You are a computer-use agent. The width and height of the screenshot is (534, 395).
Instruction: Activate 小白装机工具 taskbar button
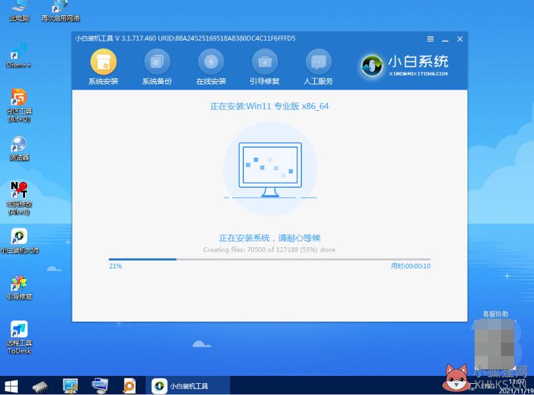pyautogui.click(x=188, y=386)
